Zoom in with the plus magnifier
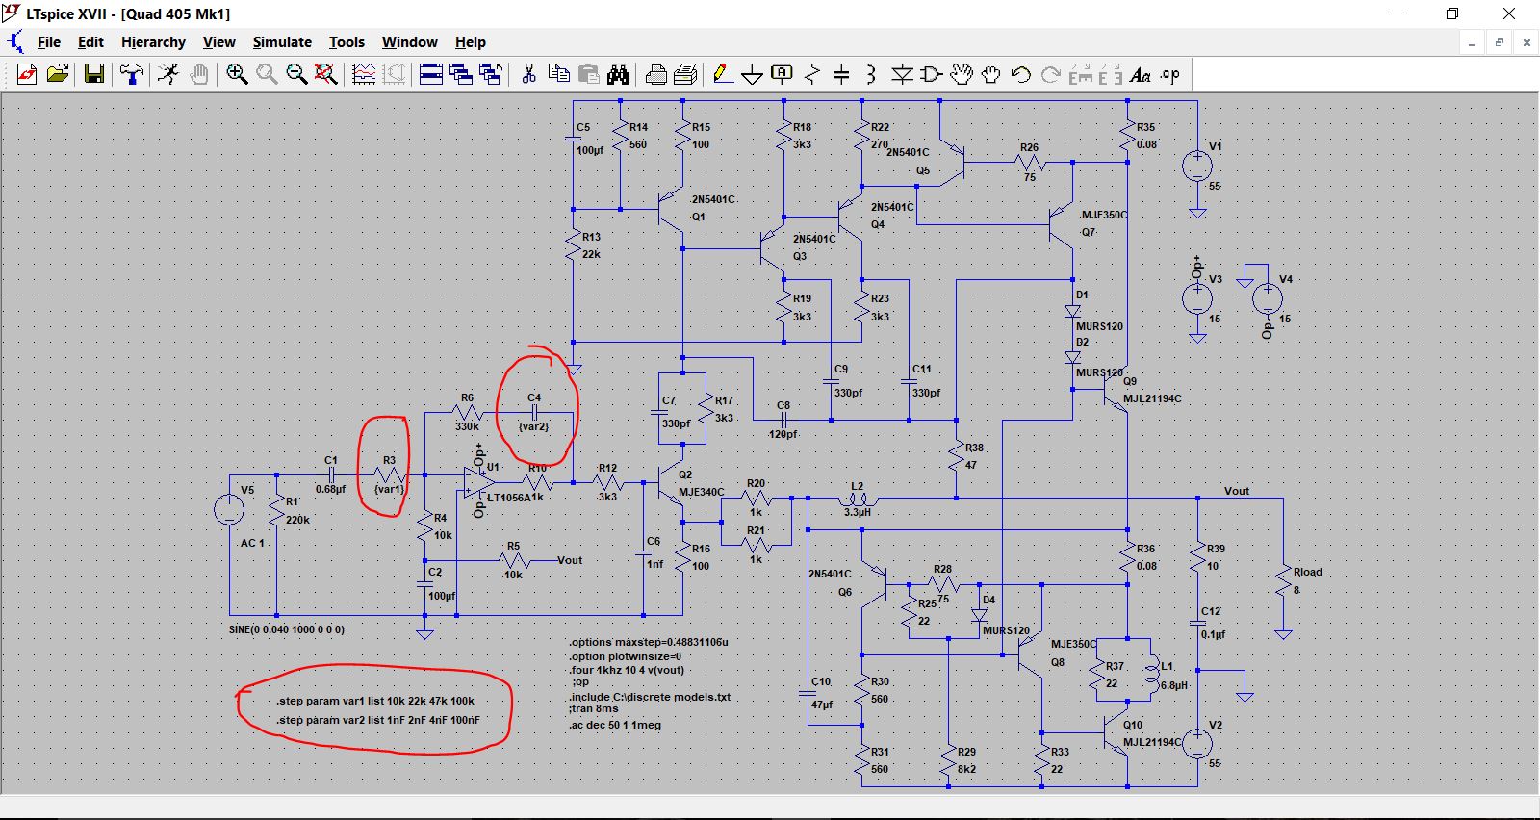The image size is (1540, 820). tap(237, 74)
